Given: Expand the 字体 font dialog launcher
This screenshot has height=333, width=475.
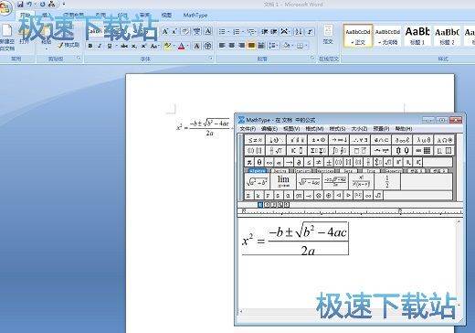Looking at the screenshot, I should tap(211, 58).
